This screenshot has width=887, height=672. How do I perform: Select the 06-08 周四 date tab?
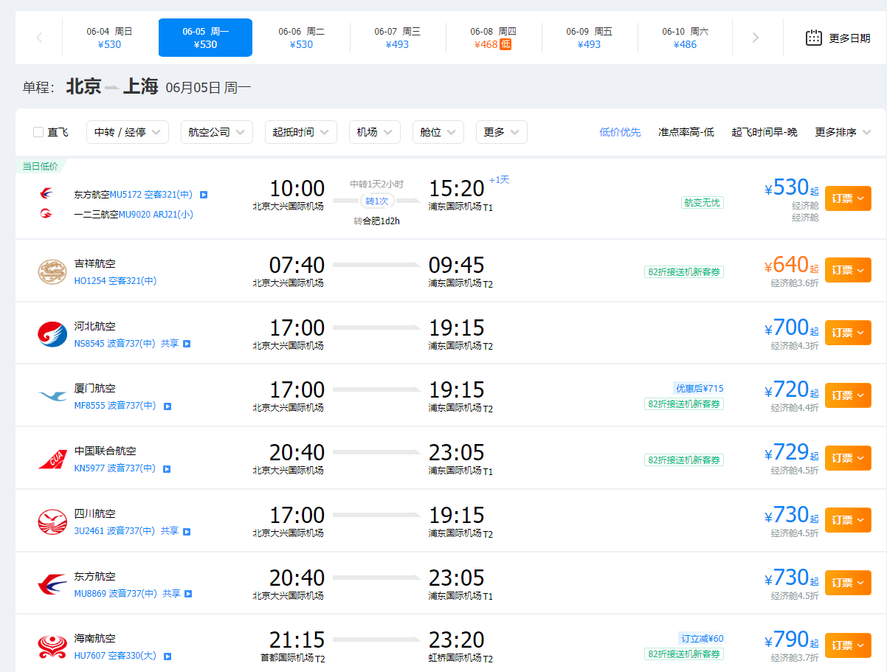pos(494,38)
